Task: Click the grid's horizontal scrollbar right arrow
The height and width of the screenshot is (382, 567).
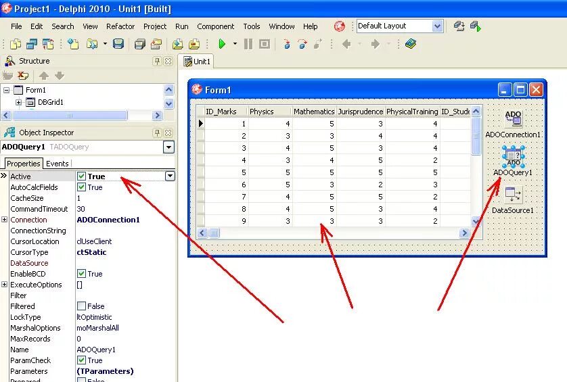Action: click(464, 233)
